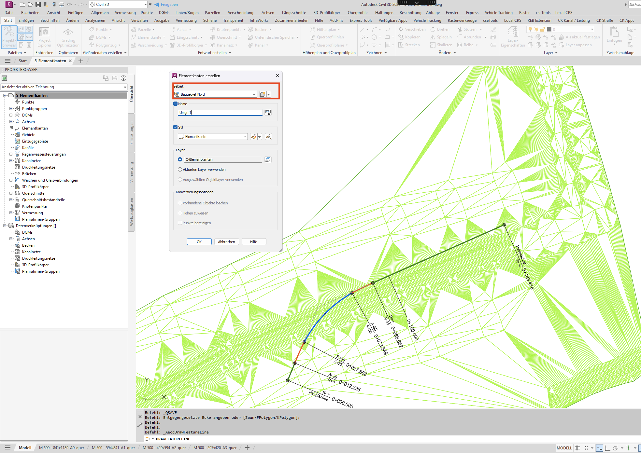Open the layout list hamburger icon beside Modell
The image size is (641, 453).
coord(8,447)
